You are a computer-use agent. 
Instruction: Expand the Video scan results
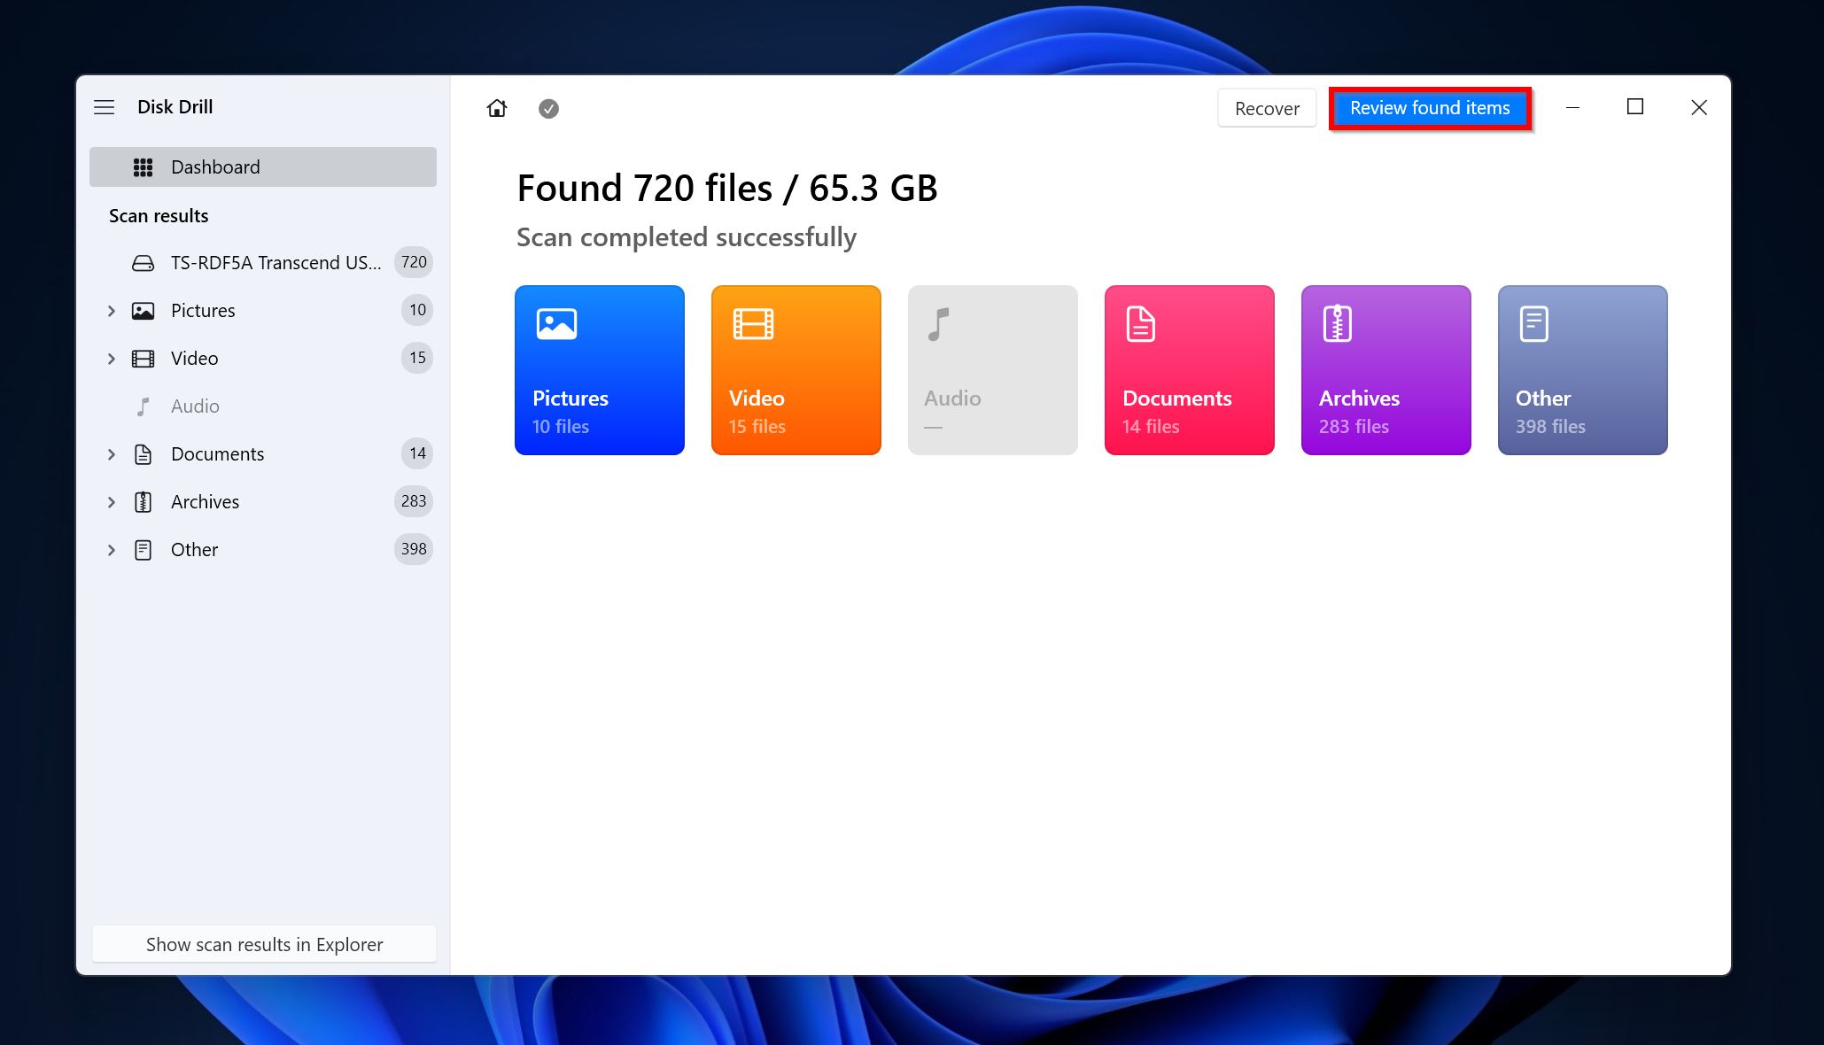point(113,359)
